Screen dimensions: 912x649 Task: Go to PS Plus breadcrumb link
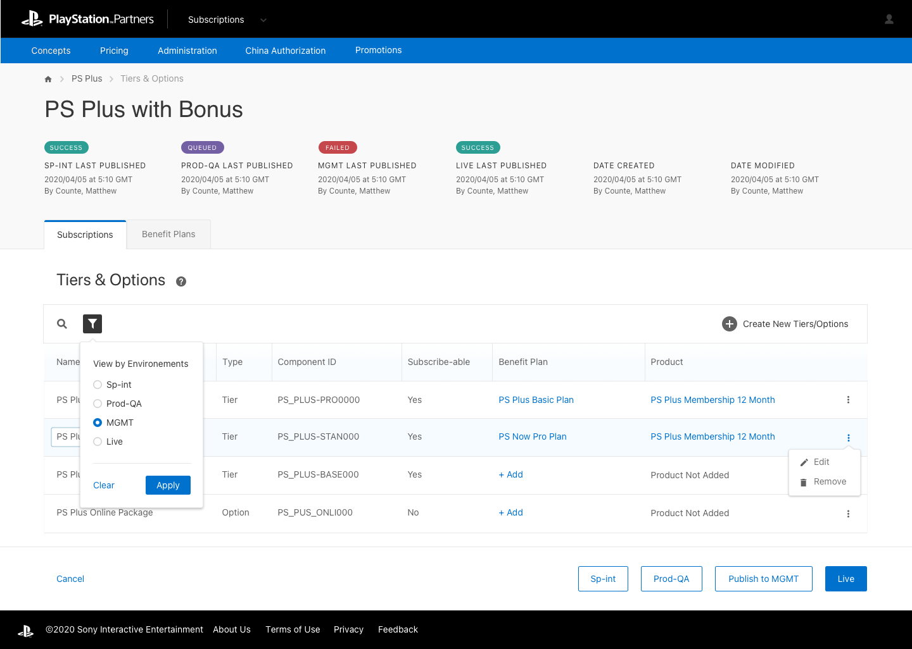[x=87, y=78]
